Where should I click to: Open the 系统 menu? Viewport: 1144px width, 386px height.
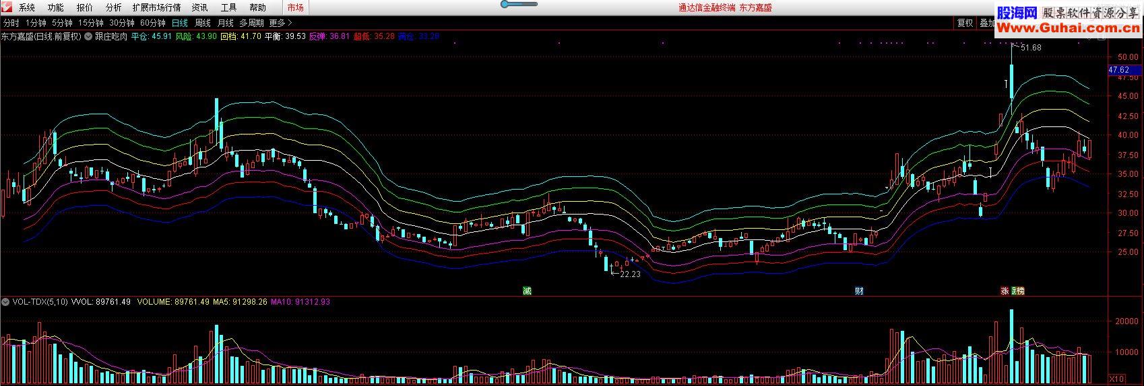pyautogui.click(x=27, y=8)
